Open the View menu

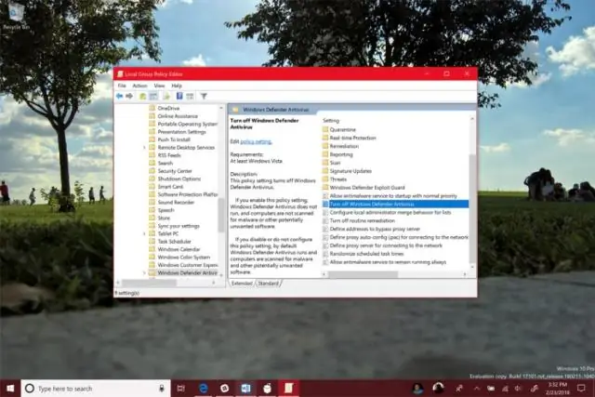click(x=159, y=86)
